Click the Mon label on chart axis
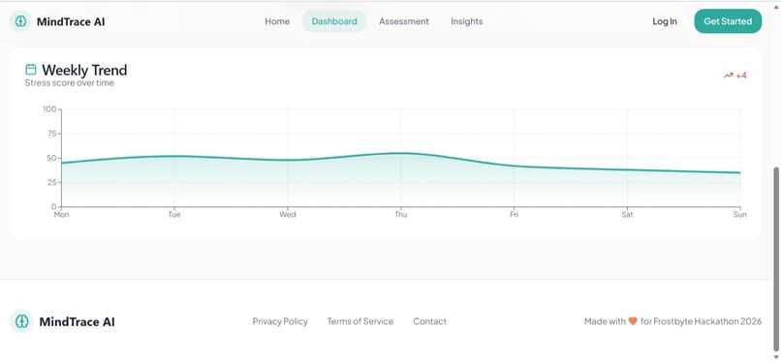This screenshot has width=781, height=361. (61, 215)
